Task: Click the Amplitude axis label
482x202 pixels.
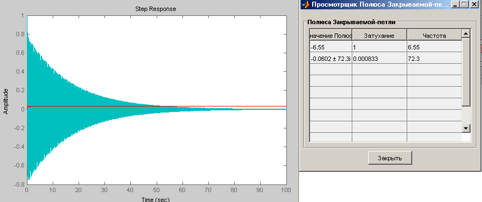Action: point(5,102)
